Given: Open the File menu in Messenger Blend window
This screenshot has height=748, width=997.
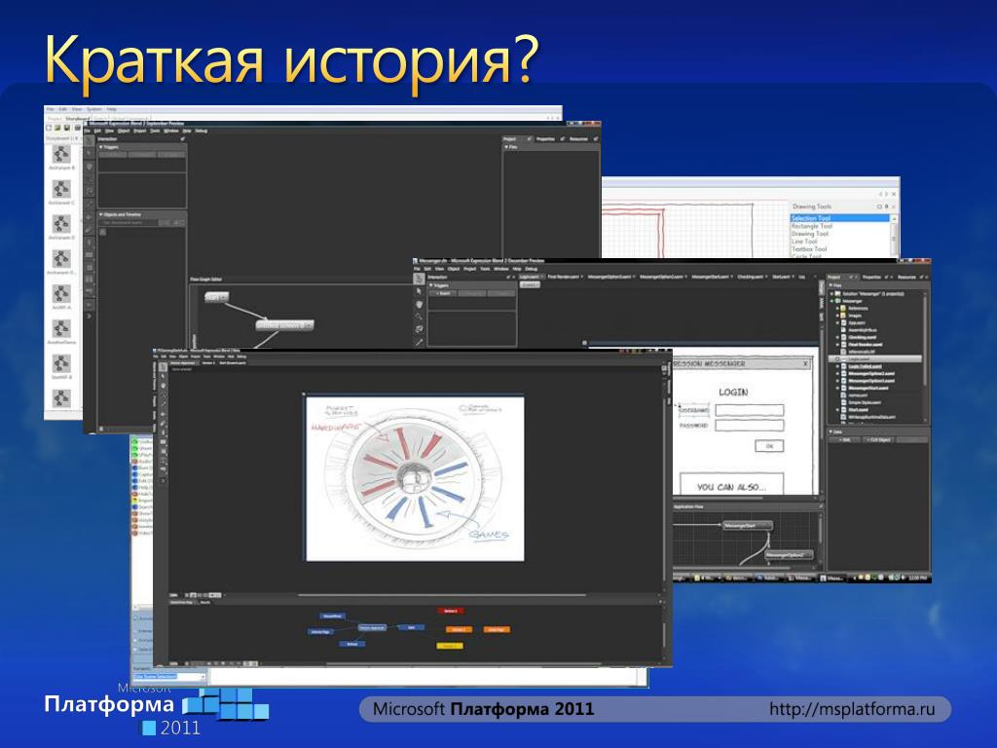Looking at the screenshot, I should point(417,269).
